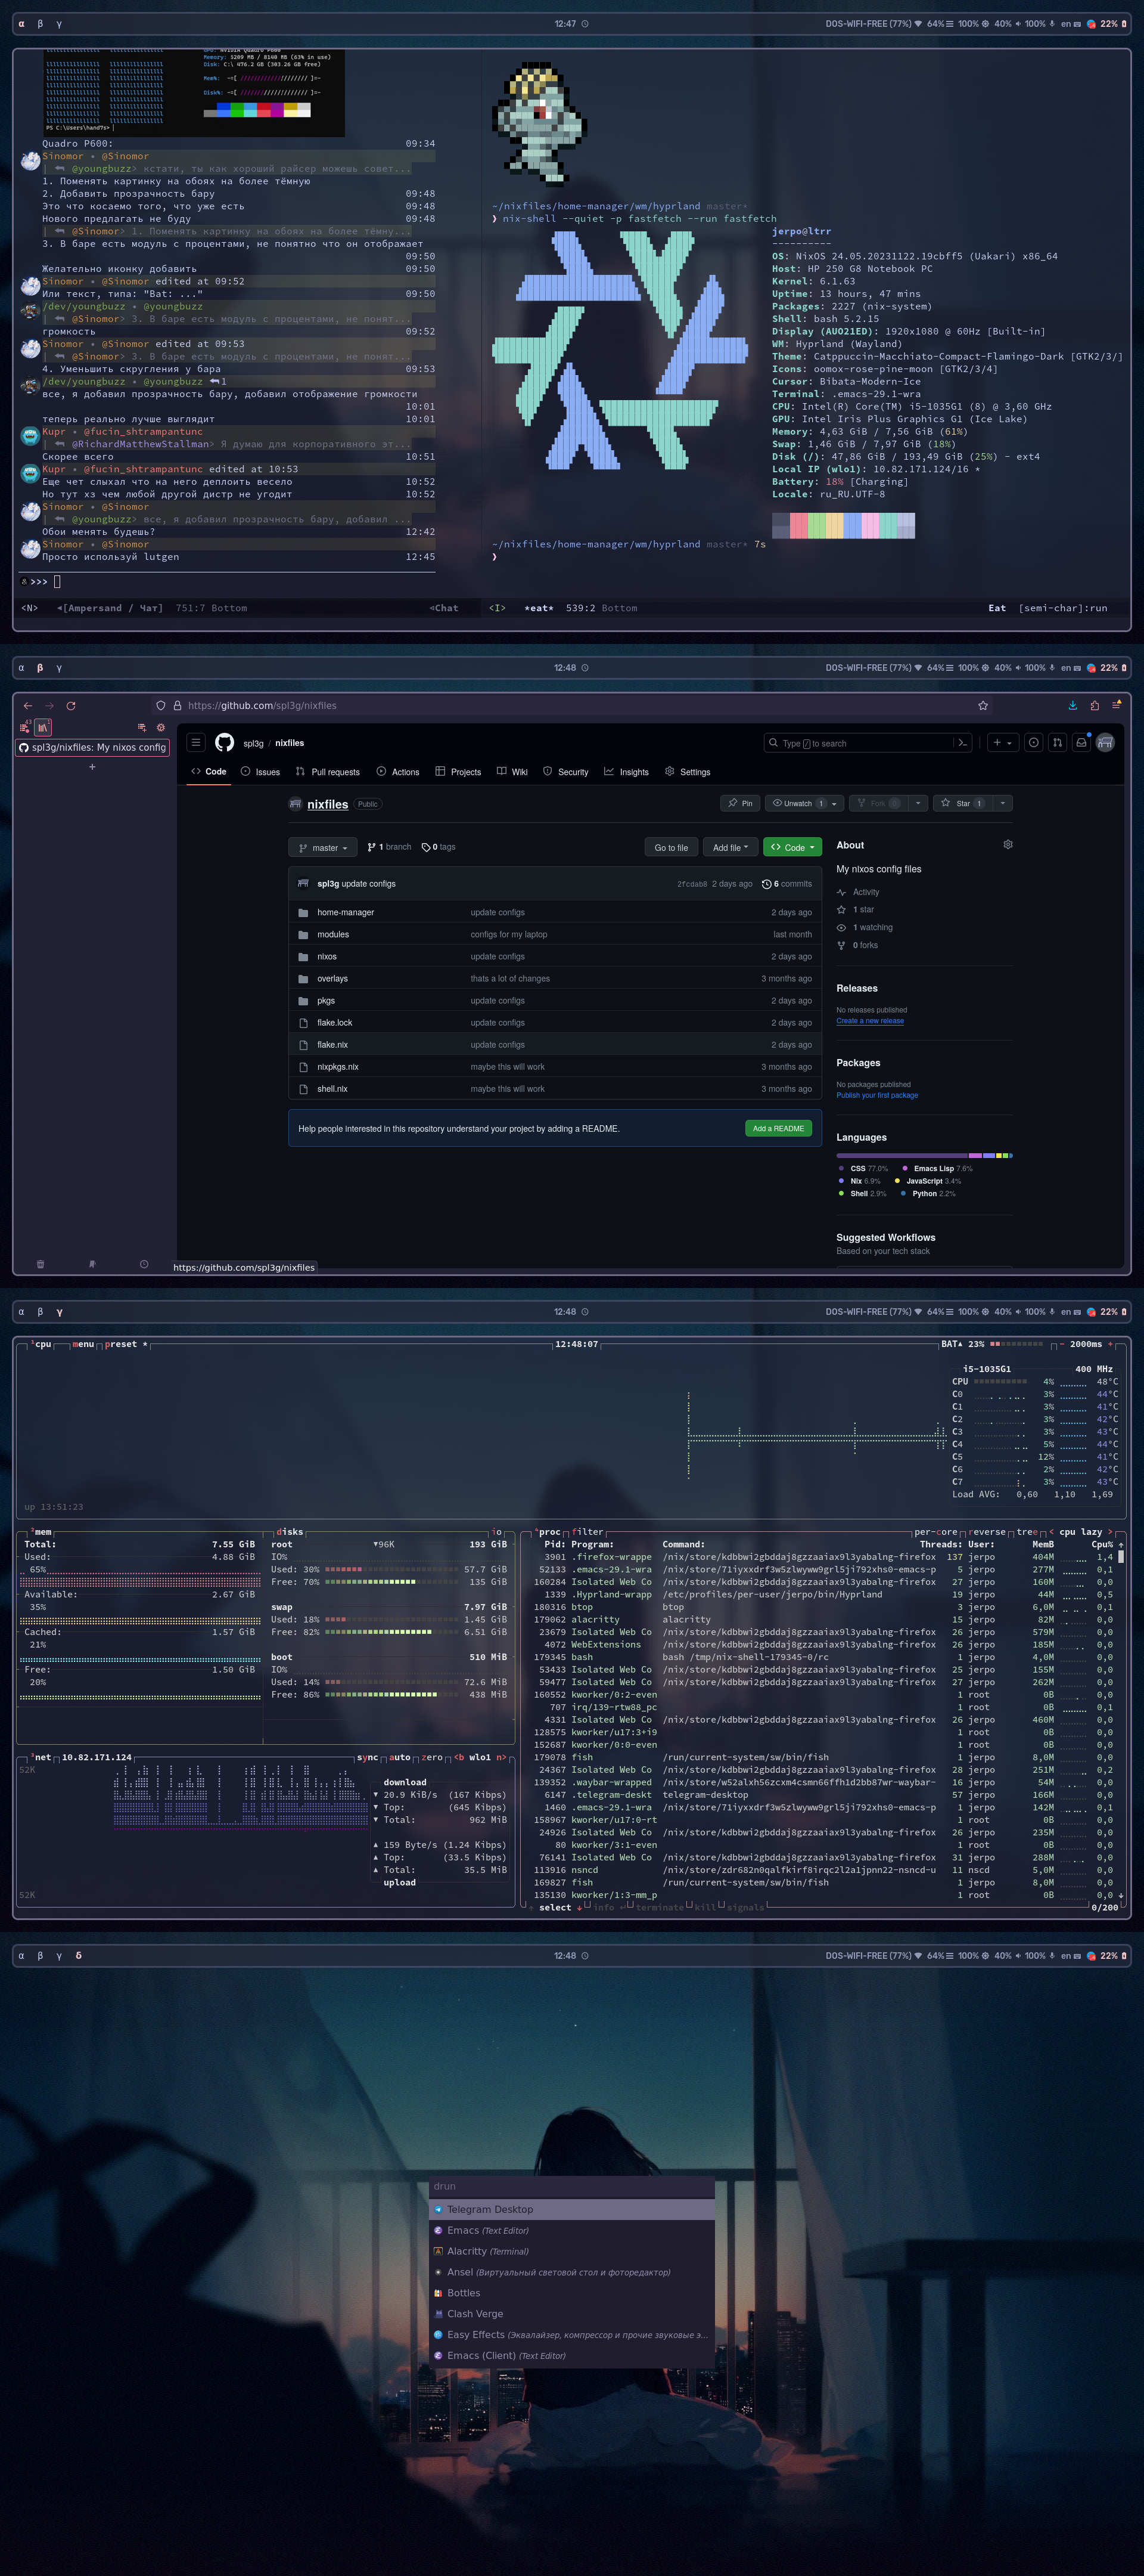Open the Create a new release link
This screenshot has height=2576, width=1144.
[871, 1021]
